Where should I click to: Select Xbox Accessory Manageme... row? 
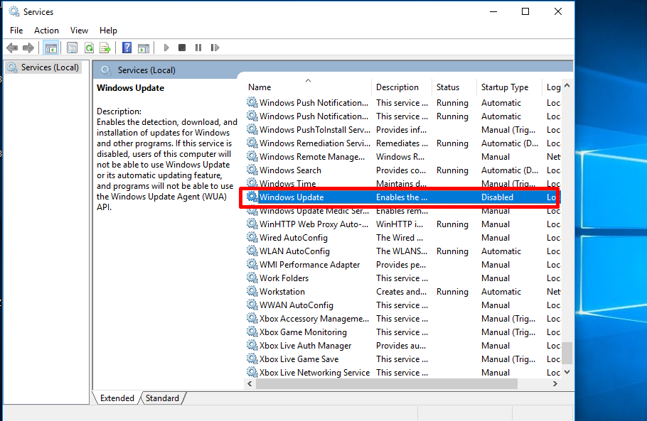402,319
